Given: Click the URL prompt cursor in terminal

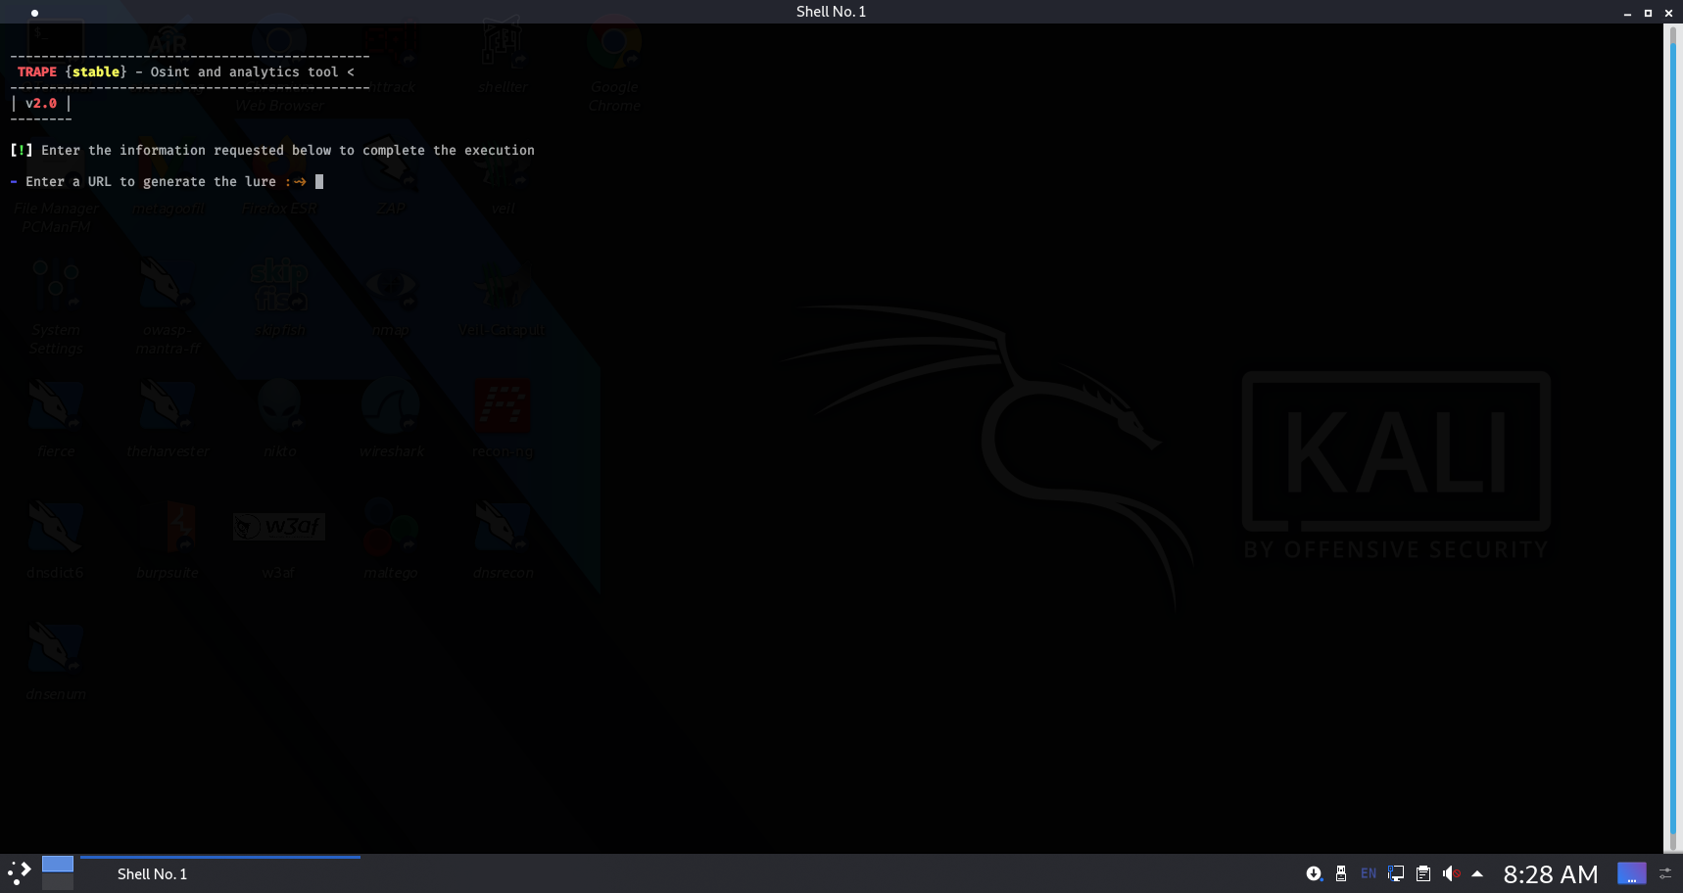Looking at the screenshot, I should click(319, 181).
